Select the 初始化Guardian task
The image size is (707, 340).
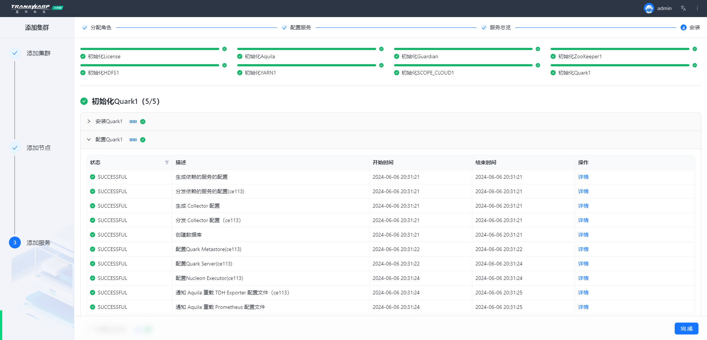tap(420, 56)
